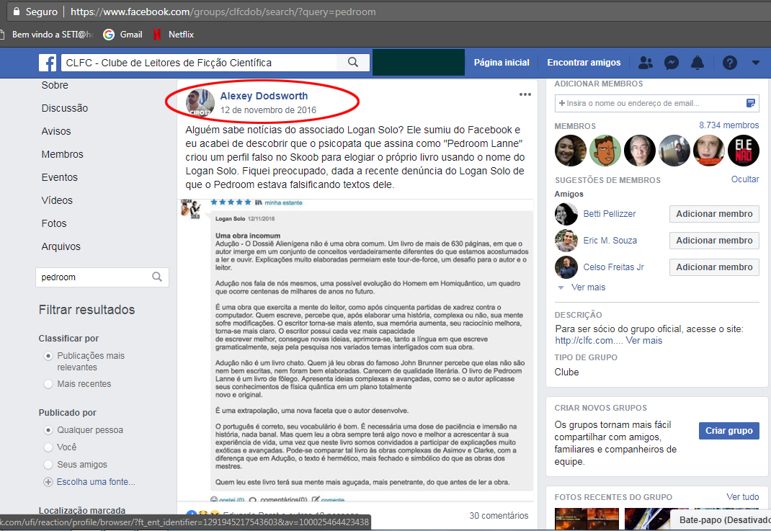Click Escolha uma fonte option
The image size is (771, 531).
pyautogui.click(x=95, y=482)
